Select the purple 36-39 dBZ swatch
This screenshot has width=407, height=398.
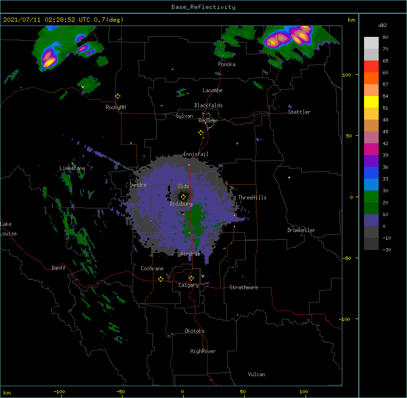point(371,161)
